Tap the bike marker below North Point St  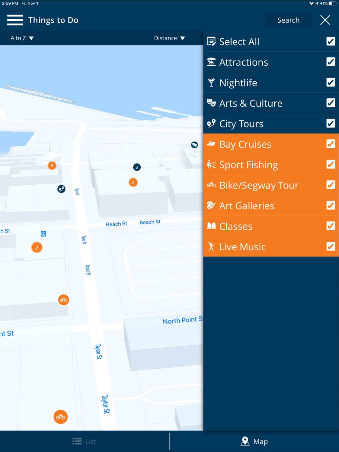point(61,417)
